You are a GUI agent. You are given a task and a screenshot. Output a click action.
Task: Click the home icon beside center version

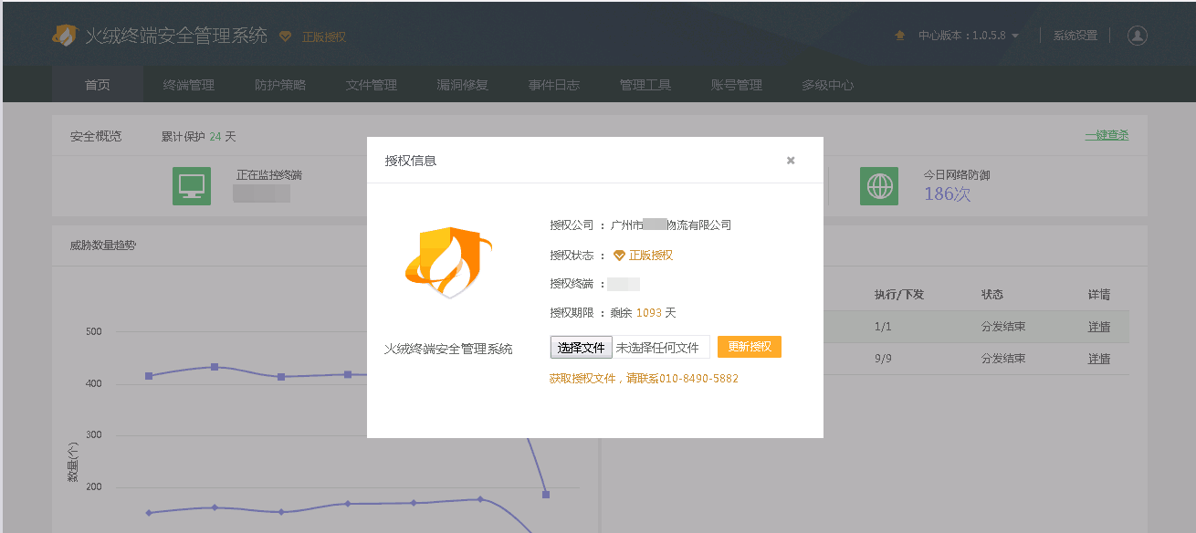pos(899,36)
